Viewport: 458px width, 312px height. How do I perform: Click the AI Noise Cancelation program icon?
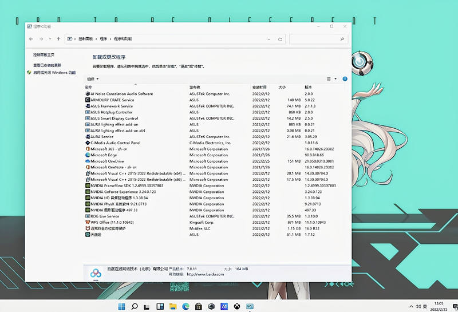click(88, 94)
